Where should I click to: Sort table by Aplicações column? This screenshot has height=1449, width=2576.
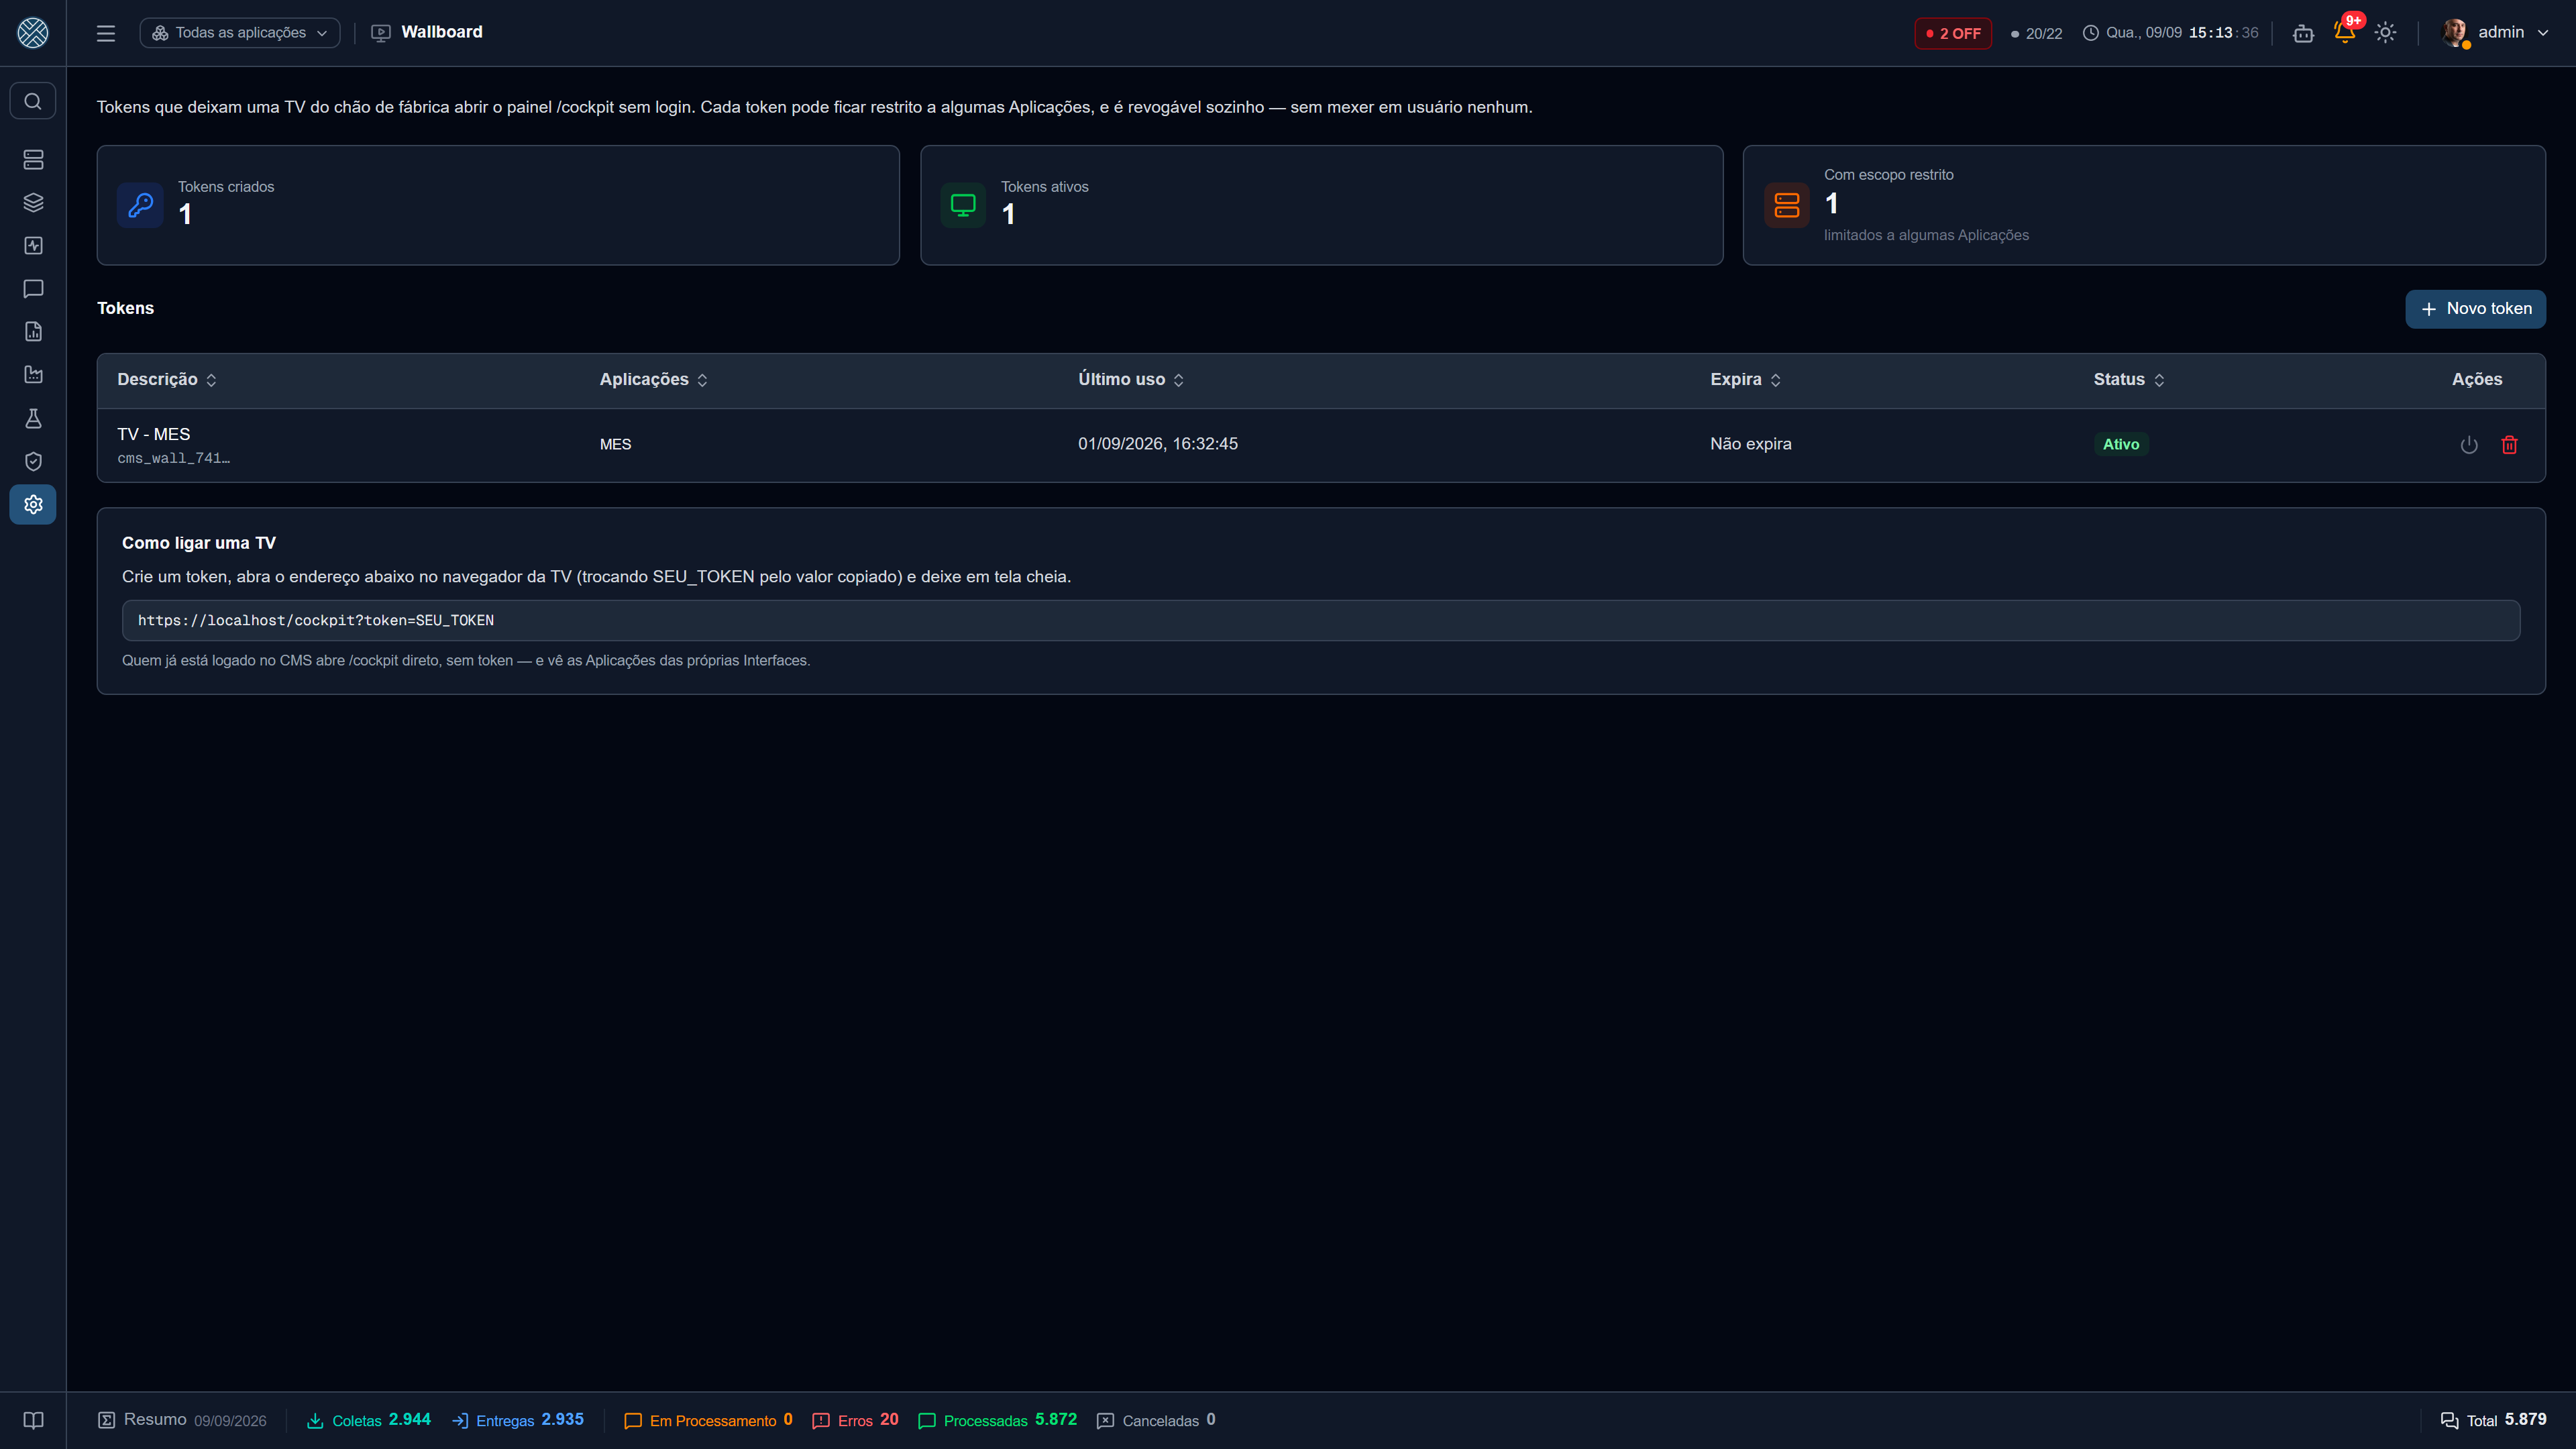(654, 380)
